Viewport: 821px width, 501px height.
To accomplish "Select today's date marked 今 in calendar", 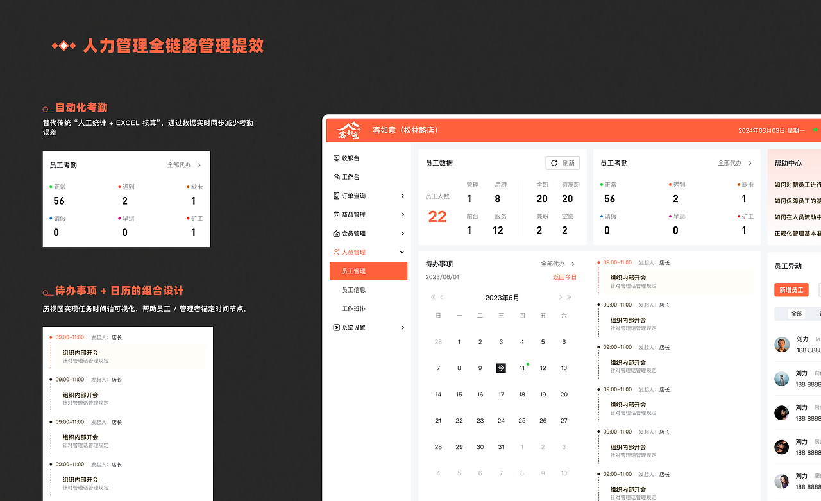I will pos(501,368).
